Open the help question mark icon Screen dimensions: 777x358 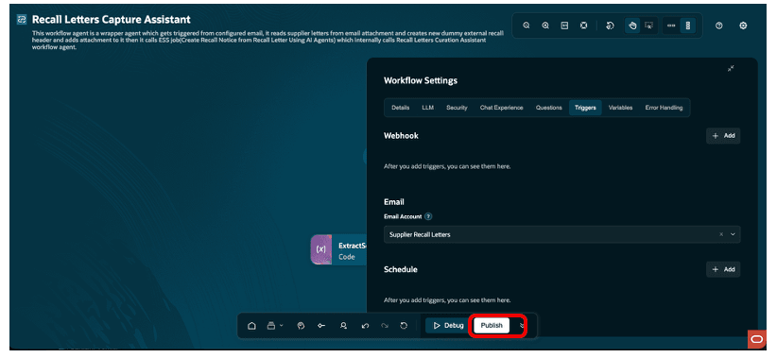[718, 26]
